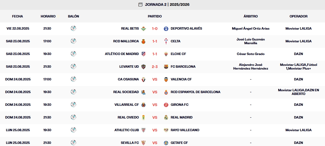Viewport: 325px width, 146px height.
Task: Click the Real Oviedo team name
Action: click(x=128, y=117)
